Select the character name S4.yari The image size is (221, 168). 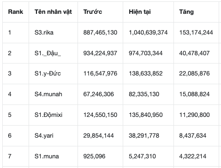click(x=44, y=136)
